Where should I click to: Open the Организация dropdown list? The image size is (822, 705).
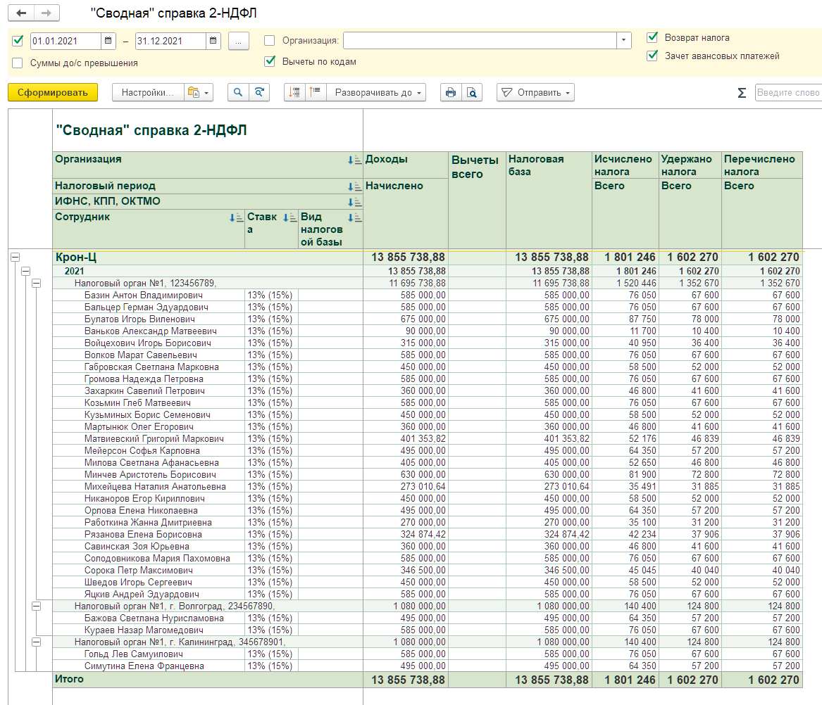tap(623, 40)
